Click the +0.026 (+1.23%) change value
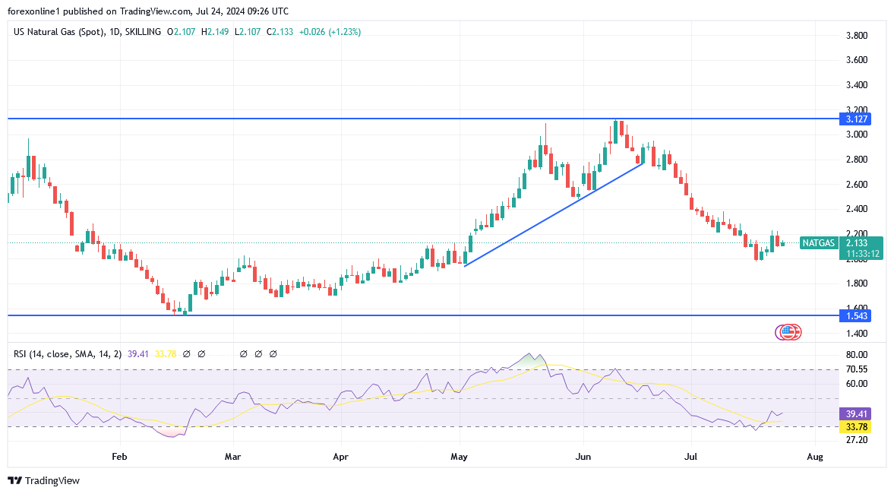The image size is (894, 494). (x=330, y=32)
